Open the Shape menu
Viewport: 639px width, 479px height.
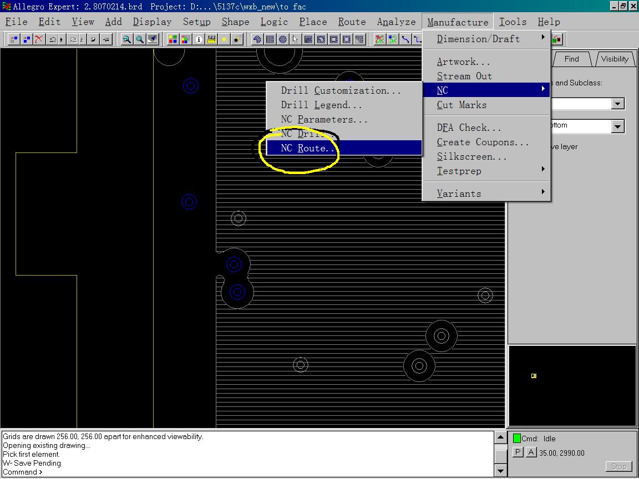(235, 22)
